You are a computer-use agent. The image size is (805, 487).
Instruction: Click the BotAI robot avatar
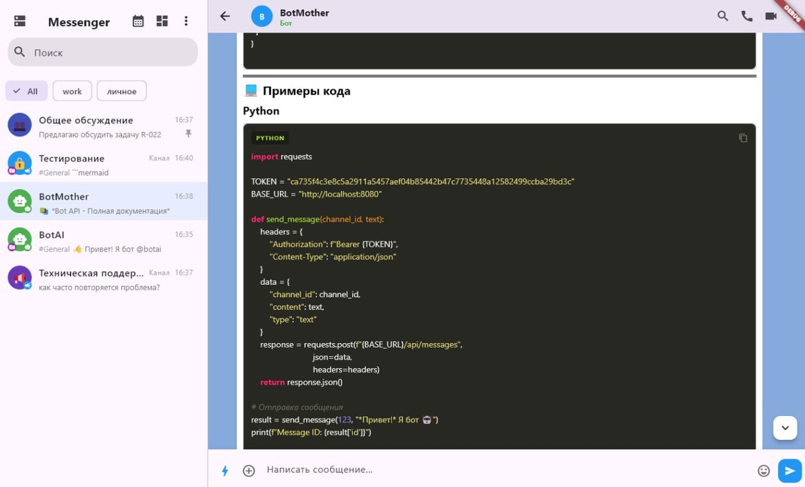pos(20,239)
